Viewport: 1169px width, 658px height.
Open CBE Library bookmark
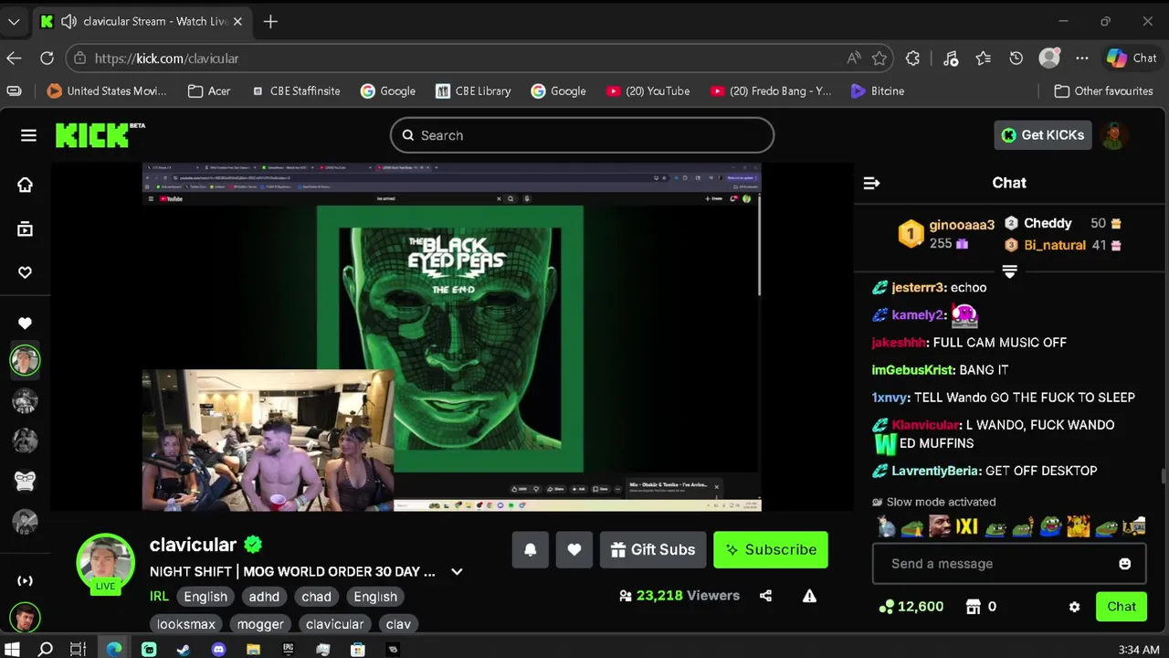pyautogui.click(x=473, y=91)
